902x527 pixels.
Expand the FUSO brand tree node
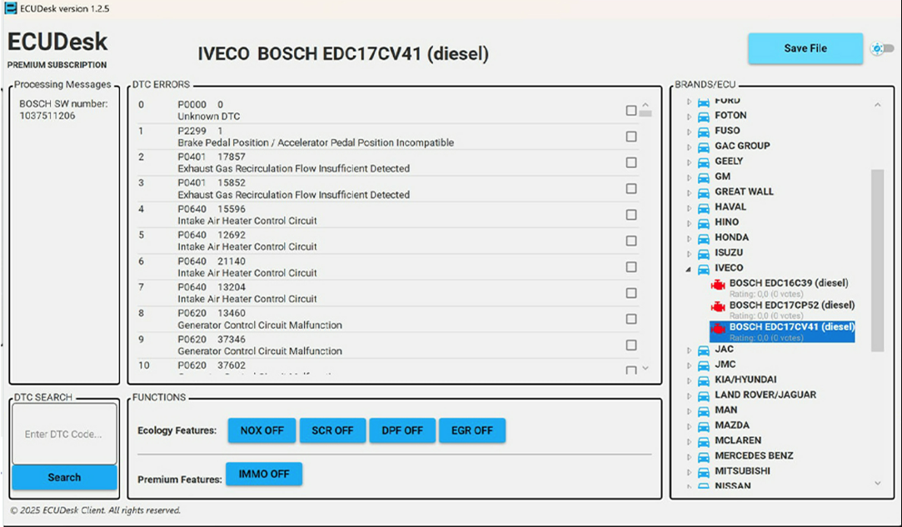[x=689, y=132]
